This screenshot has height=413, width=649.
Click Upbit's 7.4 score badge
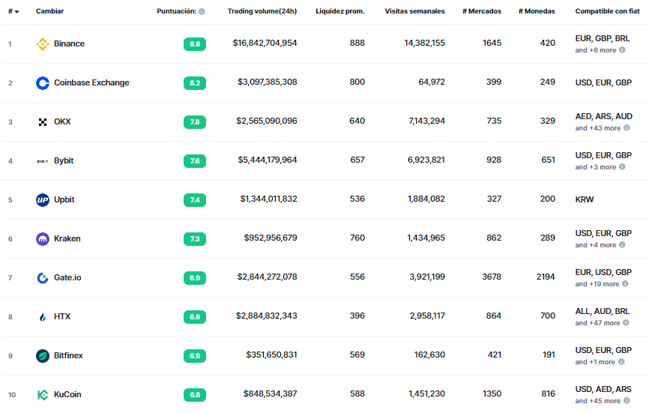195,200
